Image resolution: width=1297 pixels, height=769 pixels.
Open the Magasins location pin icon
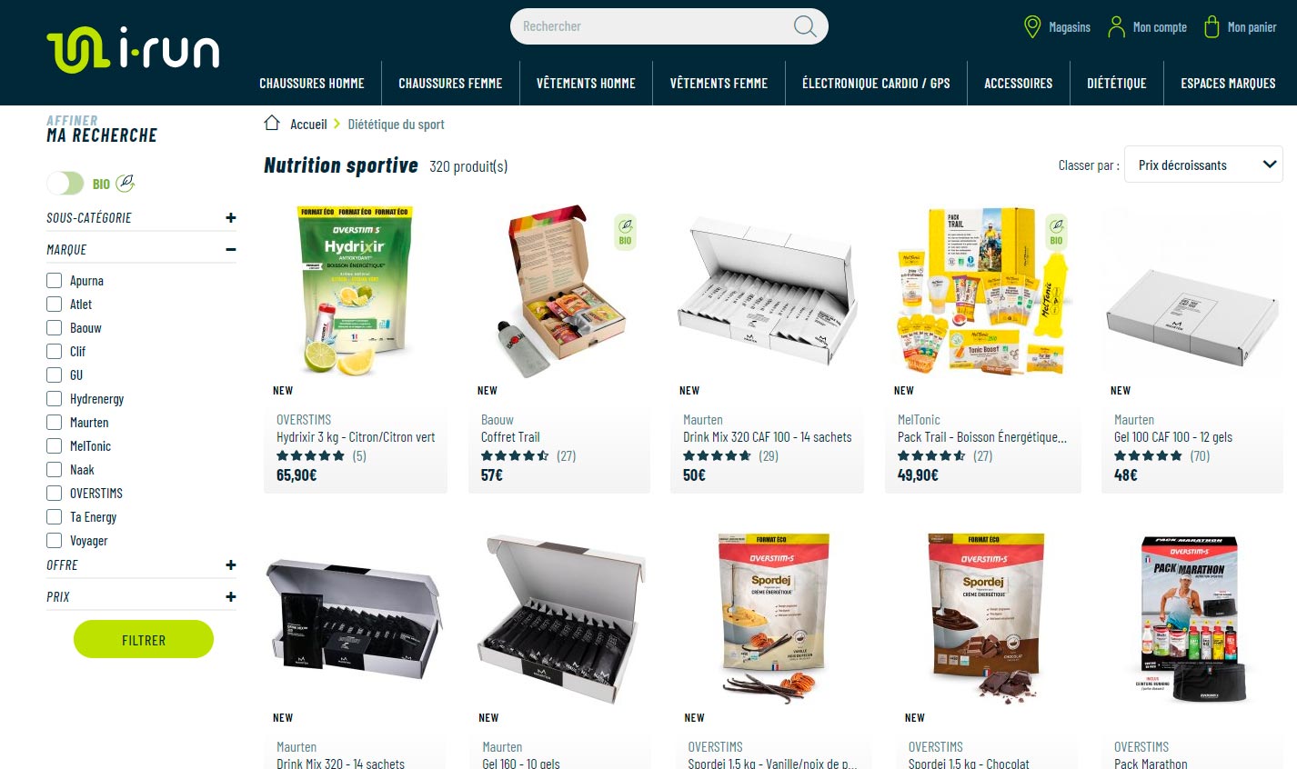1032,26
